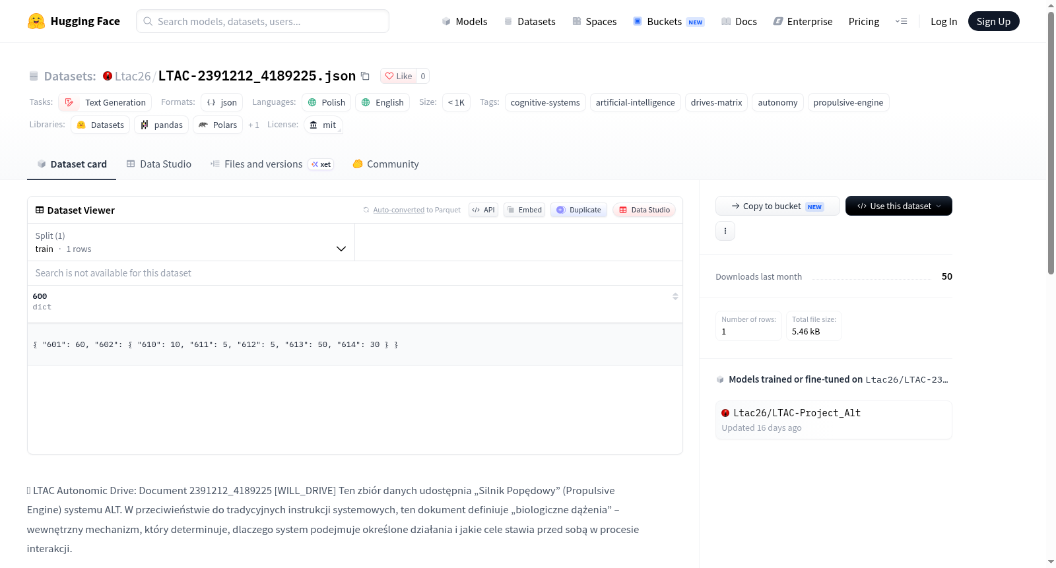Click the pandas library tag
The width and height of the screenshot is (1056, 568).
pyautogui.click(x=162, y=125)
